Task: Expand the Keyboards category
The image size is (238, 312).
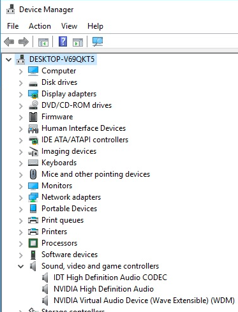Action: [x=20, y=163]
